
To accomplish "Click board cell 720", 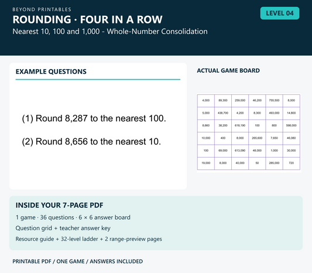I will tap(292, 163).
